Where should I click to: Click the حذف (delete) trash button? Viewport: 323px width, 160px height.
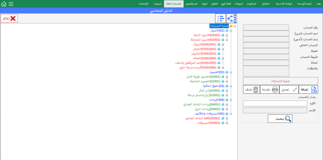tap(251, 90)
